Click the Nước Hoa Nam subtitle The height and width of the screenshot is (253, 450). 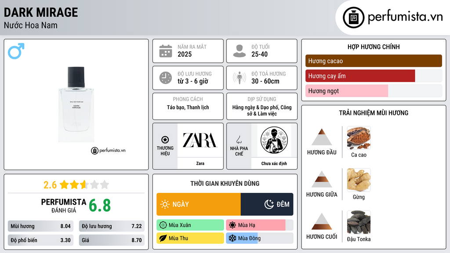pos(31,25)
